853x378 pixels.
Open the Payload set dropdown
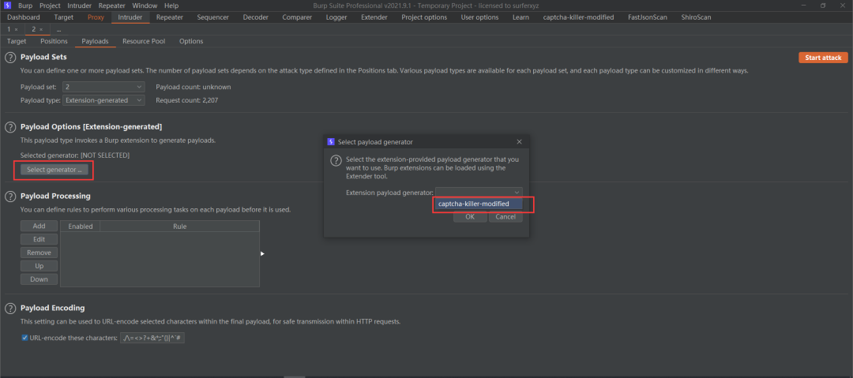click(x=103, y=87)
